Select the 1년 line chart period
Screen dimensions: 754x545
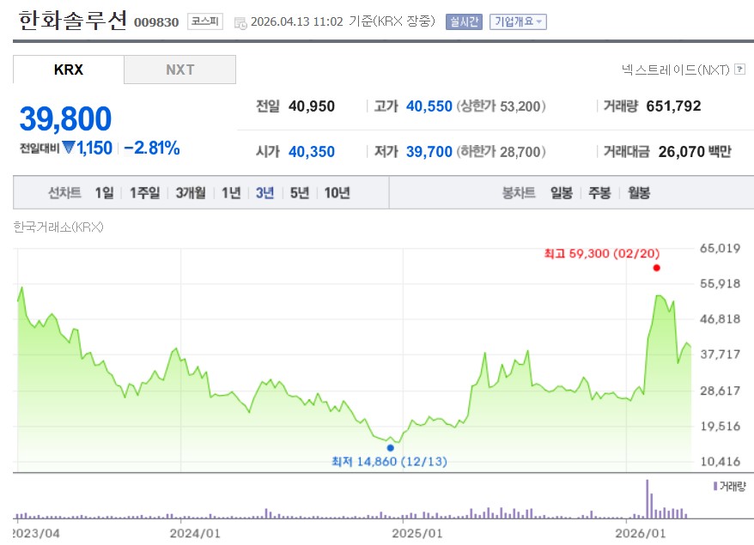tap(231, 193)
